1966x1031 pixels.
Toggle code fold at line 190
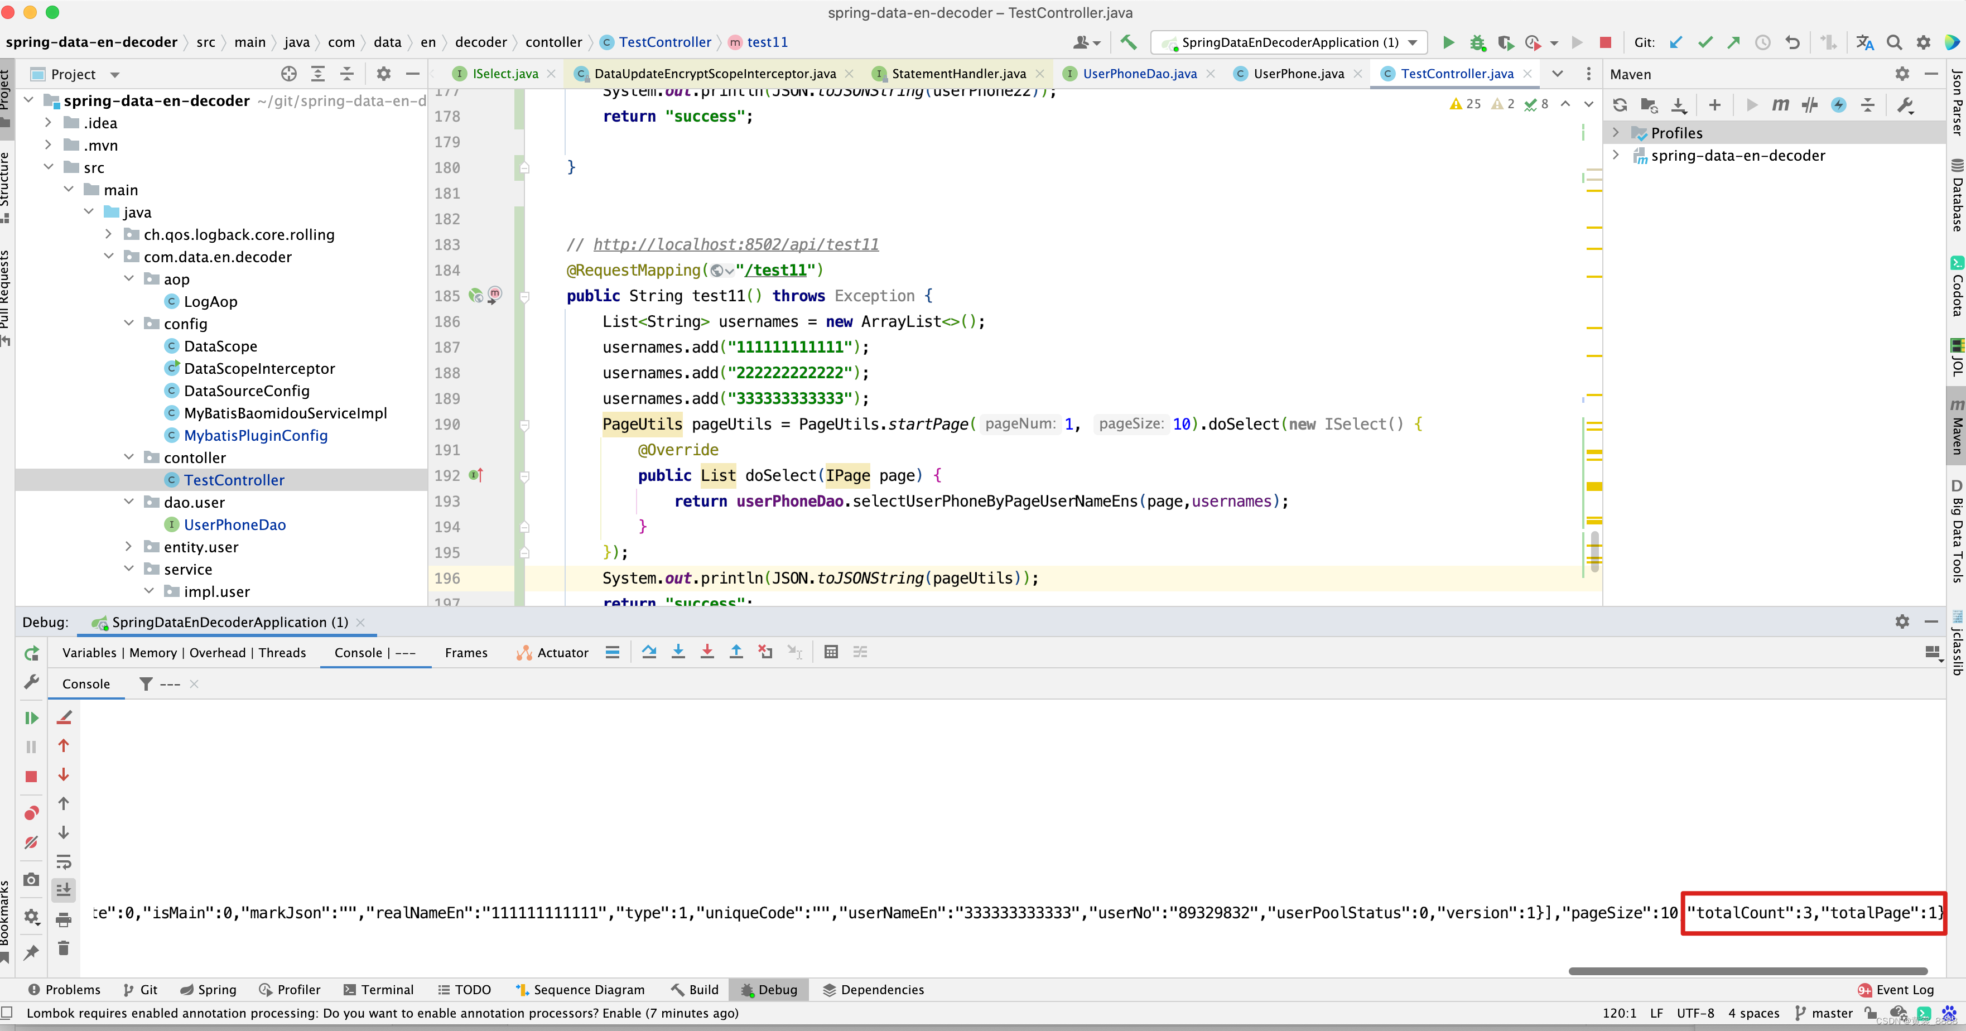[524, 425]
